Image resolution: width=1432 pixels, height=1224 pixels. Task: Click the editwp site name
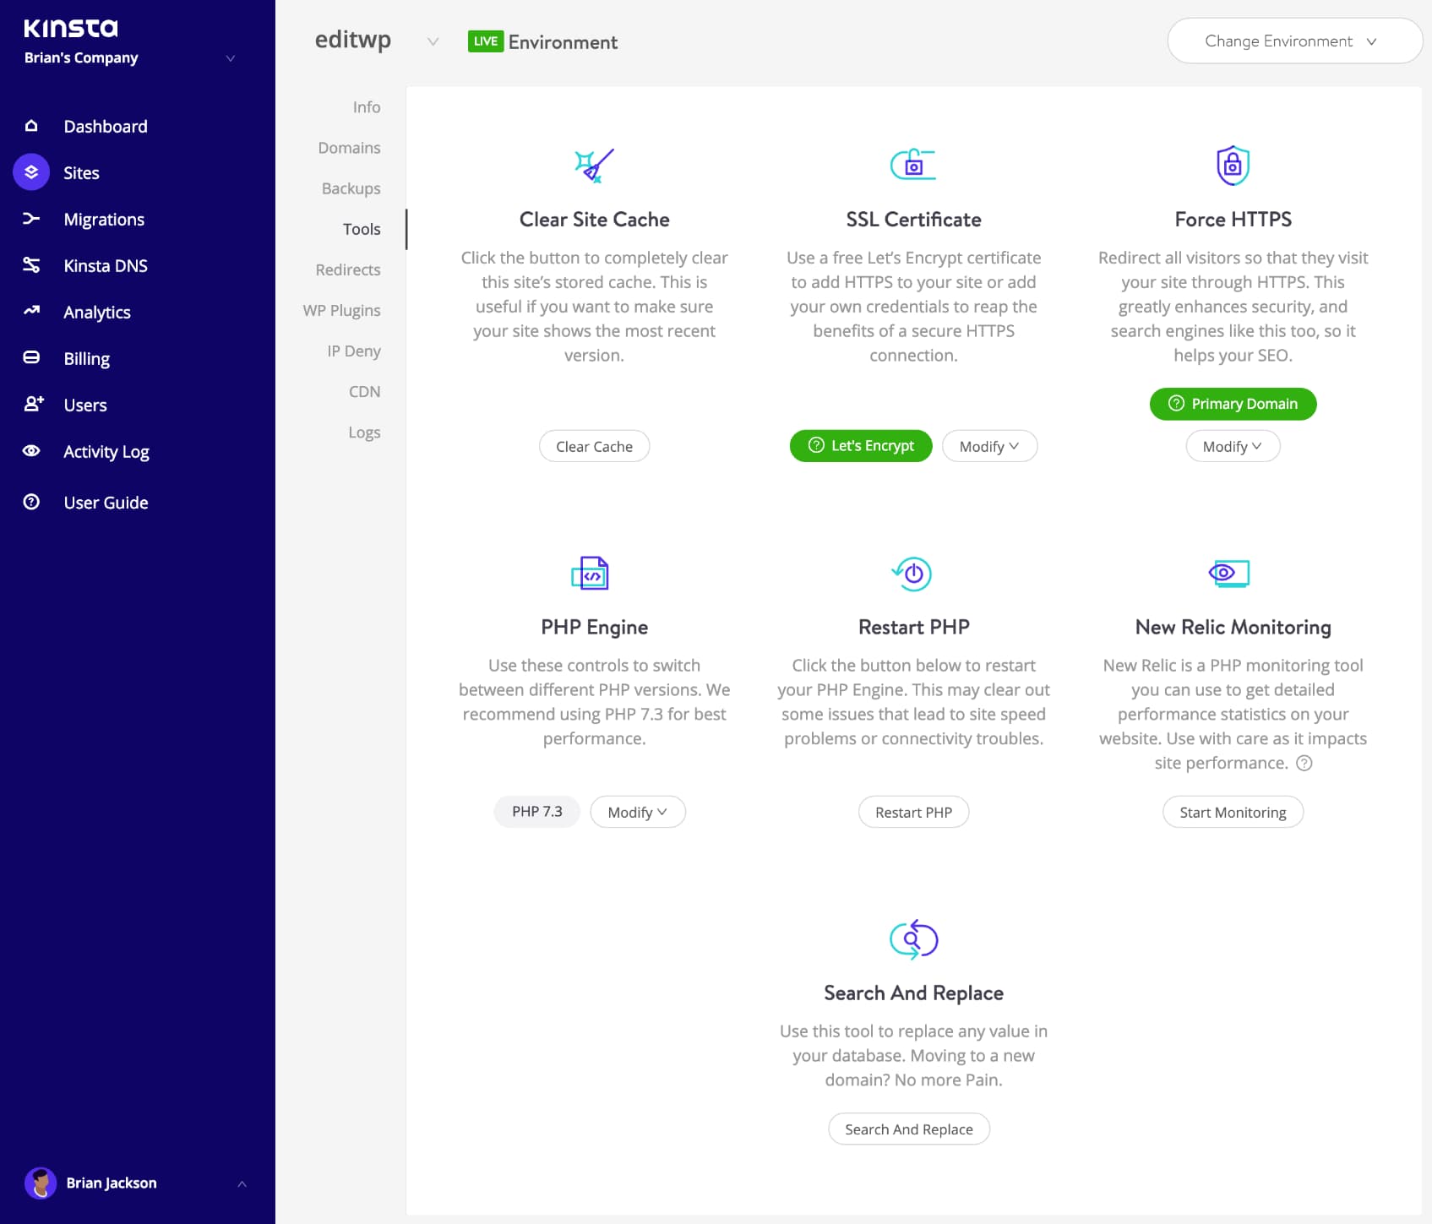point(352,40)
